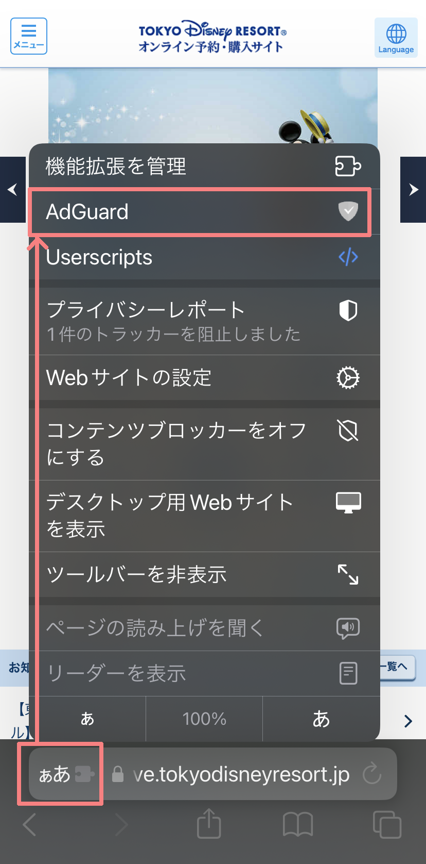The image size is (426, 864).
Task: Show next carousel banner slide
Action: [413, 190]
